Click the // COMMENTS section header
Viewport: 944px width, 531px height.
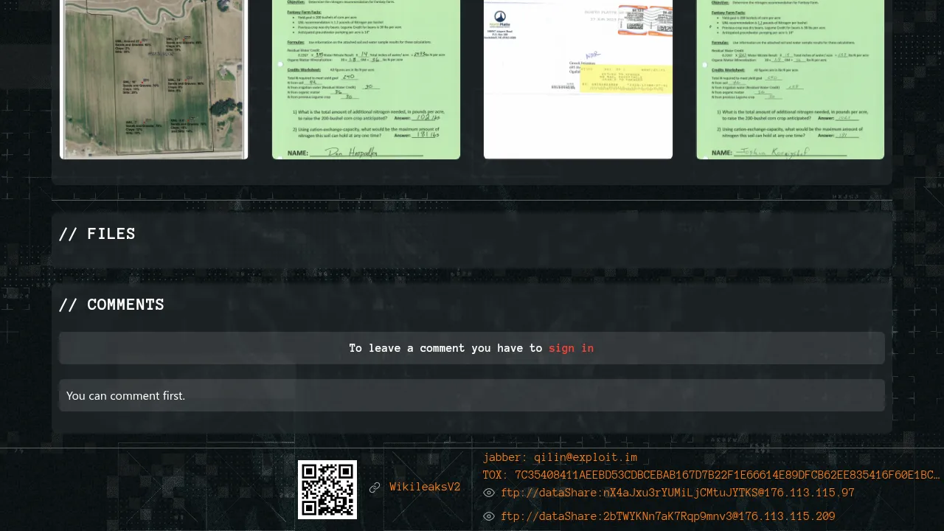[111, 305]
